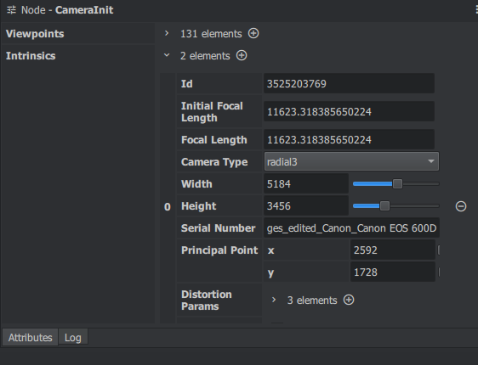The height and width of the screenshot is (365, 478).
Task: Click the Serial Number label
Action: 219,227
